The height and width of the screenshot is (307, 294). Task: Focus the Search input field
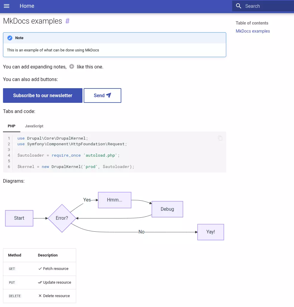[263, 6]
